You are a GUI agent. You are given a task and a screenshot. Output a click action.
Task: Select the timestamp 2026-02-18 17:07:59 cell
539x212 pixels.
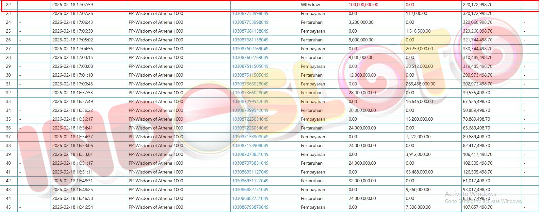pos(73,5)
